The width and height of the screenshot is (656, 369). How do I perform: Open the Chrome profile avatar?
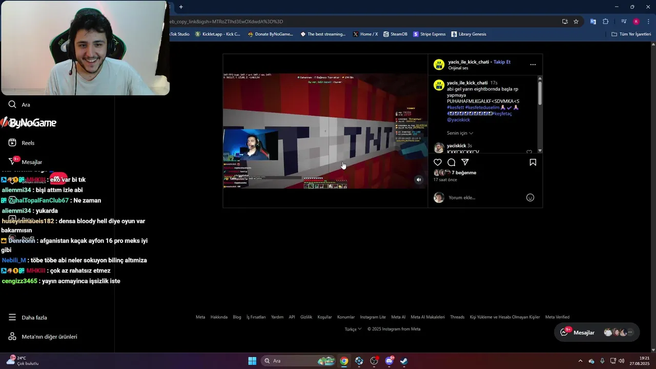(636, 22)
